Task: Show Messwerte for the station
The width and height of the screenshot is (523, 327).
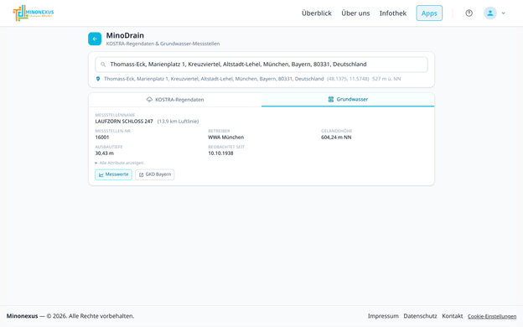Action: click(x=113, y=174)
